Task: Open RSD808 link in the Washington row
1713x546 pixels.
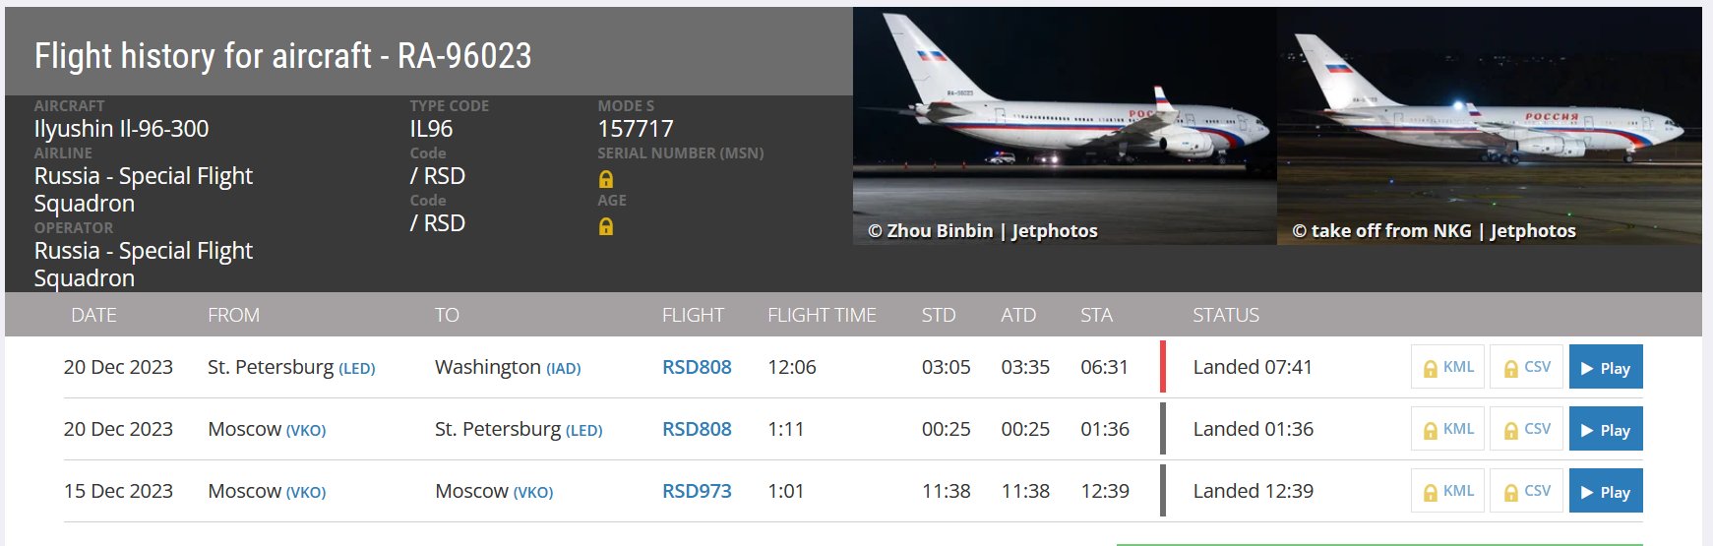Action: tap(697, 367)
